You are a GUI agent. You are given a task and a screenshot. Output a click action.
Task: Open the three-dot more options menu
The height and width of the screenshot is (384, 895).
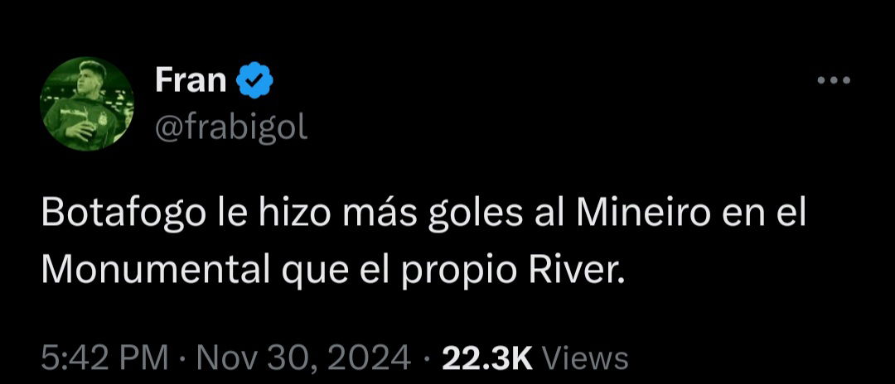pyautogui.click(x=834, y=80)
